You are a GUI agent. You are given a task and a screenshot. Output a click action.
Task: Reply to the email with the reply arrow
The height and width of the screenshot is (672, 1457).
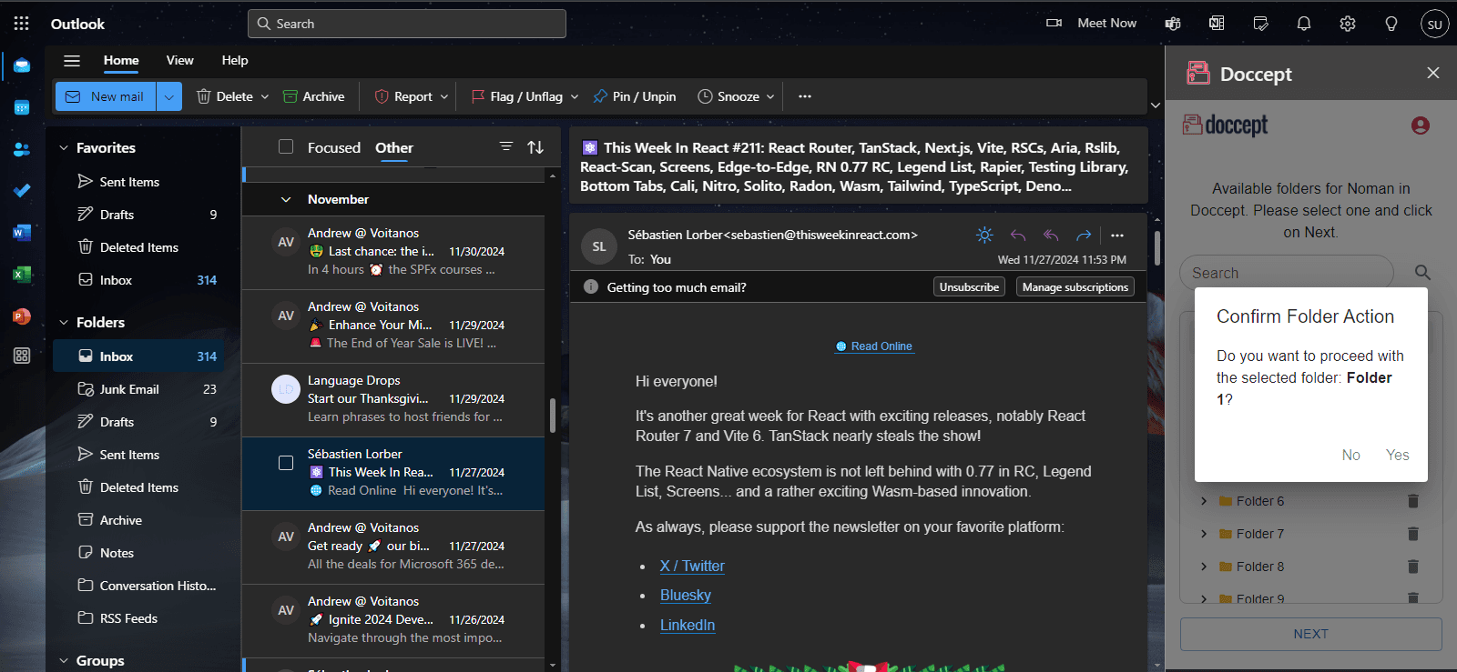click(1018, 236)
